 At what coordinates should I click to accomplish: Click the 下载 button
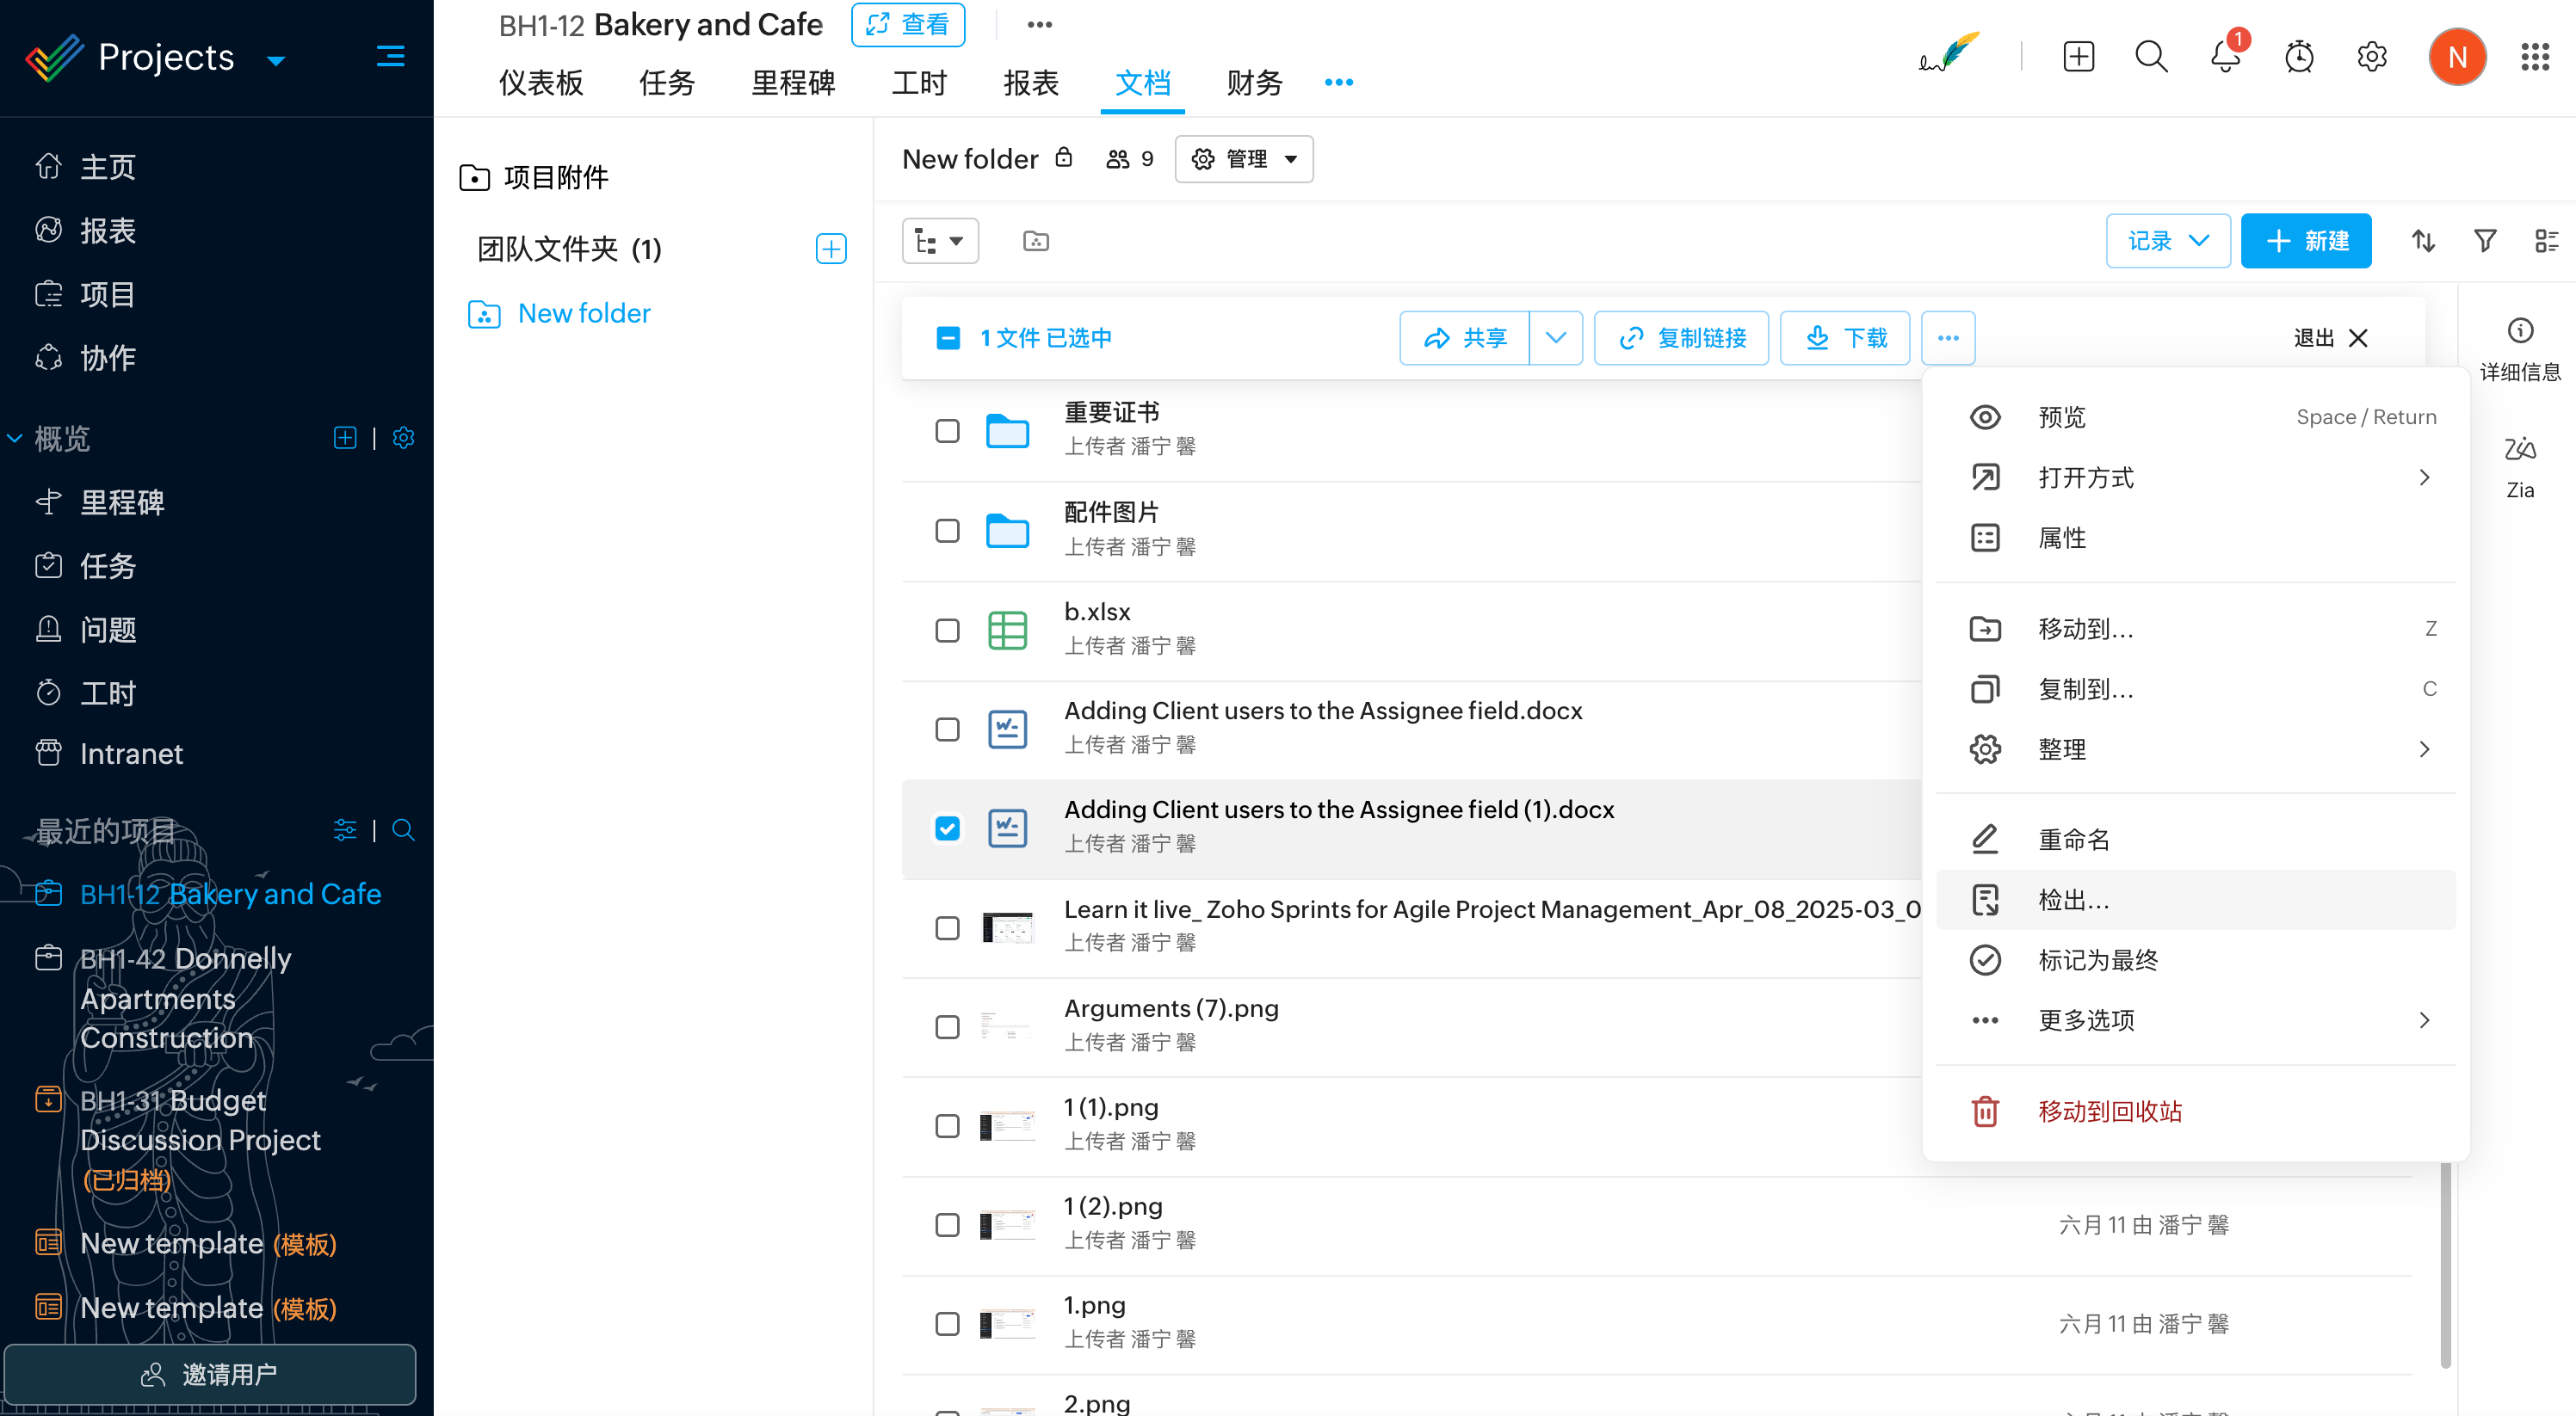click(1845, 338)
